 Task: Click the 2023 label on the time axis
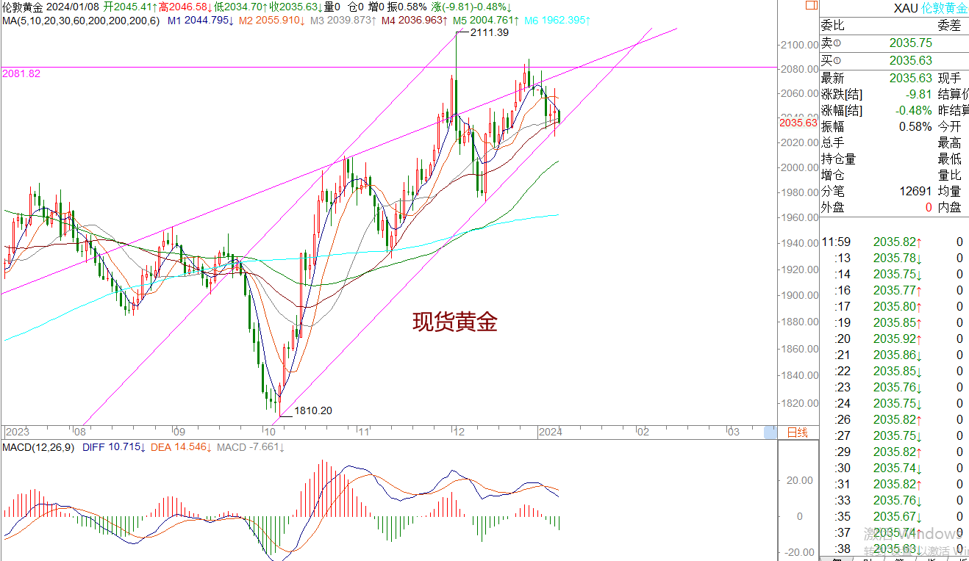16,432
